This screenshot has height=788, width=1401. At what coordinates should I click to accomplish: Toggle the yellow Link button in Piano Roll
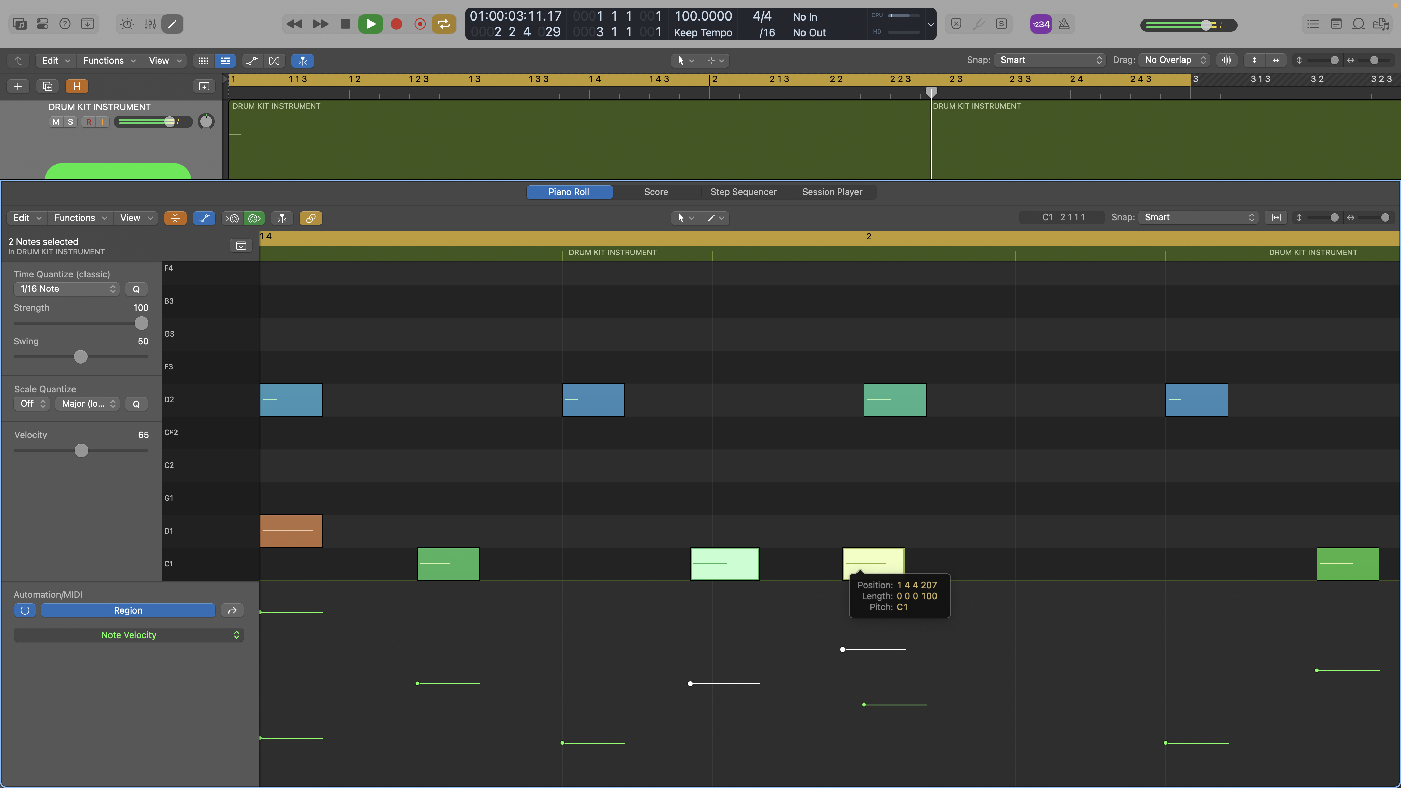coord(311,218)
